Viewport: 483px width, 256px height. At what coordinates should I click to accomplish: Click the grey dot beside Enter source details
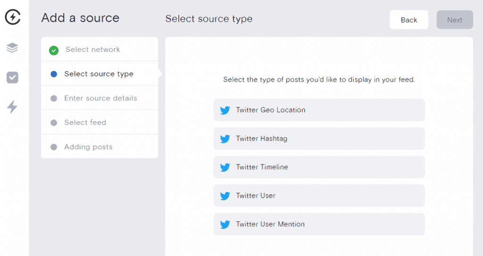(54, 98)
